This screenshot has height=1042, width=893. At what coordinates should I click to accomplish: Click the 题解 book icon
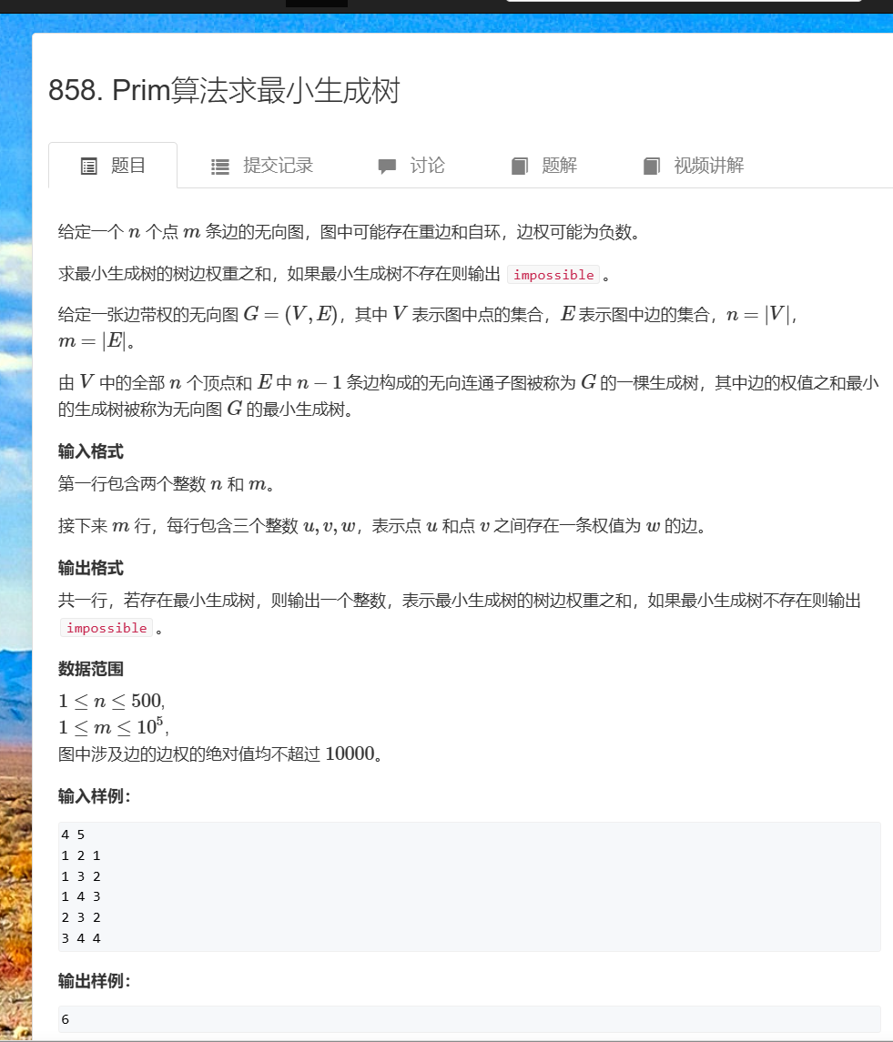coord(520,167)
